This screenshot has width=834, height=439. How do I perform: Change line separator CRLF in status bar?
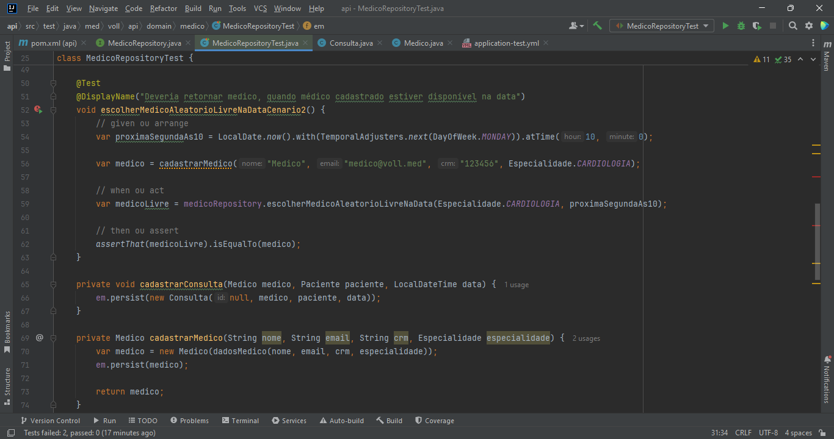click(x=743, y=433)
